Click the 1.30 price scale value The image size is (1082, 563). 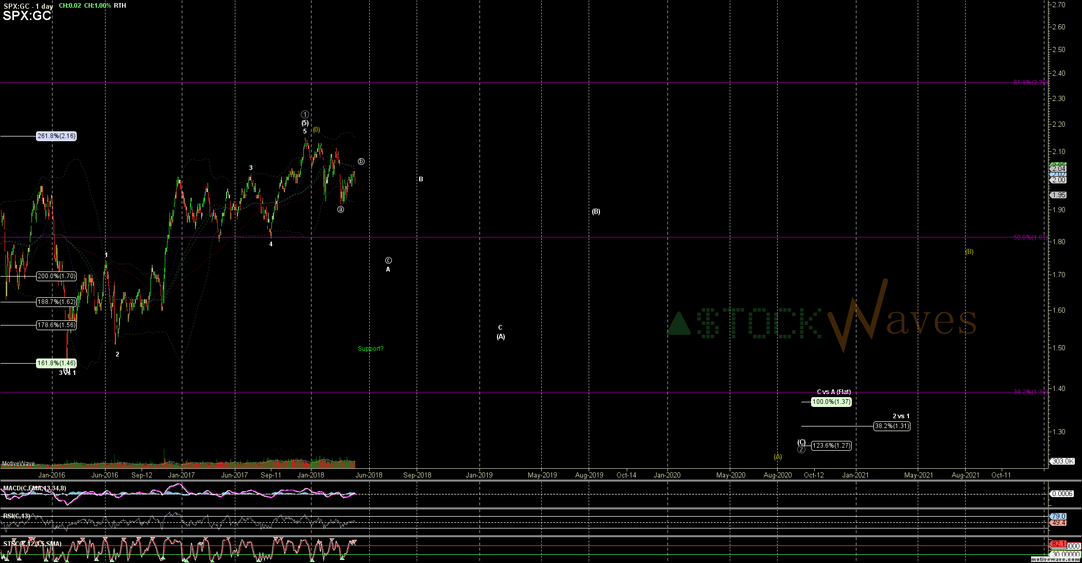1059,432
